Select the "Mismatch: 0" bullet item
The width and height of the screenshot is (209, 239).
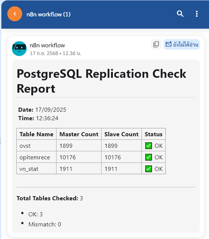45,224
